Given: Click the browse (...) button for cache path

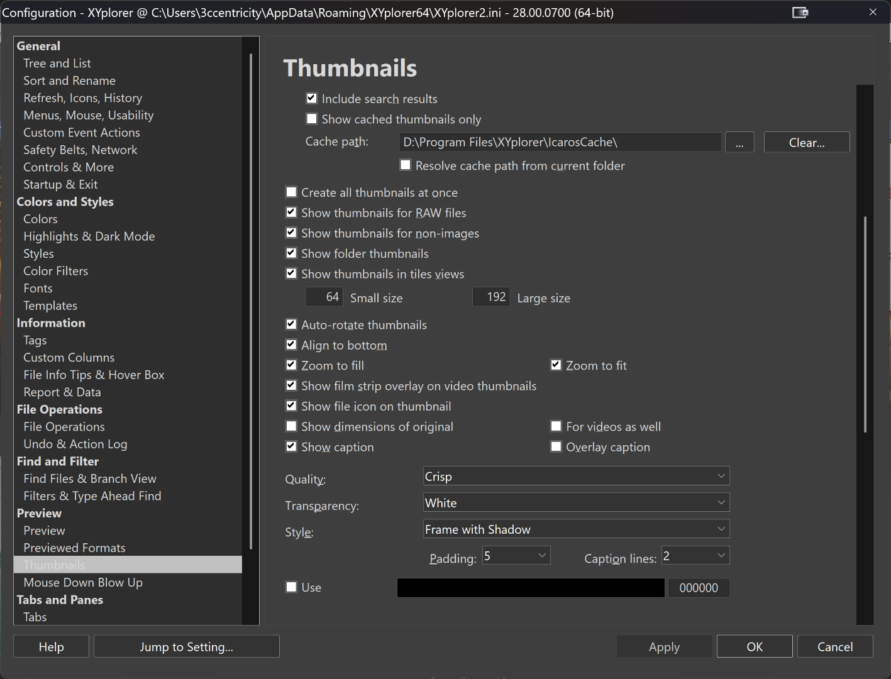Looking at the screenshot, I should [x=739, y=143].
